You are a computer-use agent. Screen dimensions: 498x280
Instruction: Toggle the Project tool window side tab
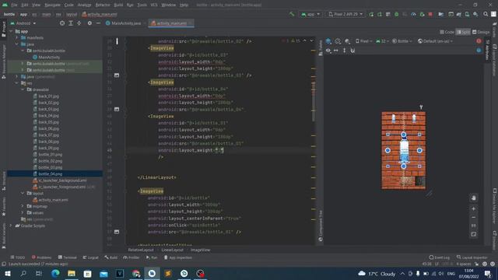click(3, 29)
